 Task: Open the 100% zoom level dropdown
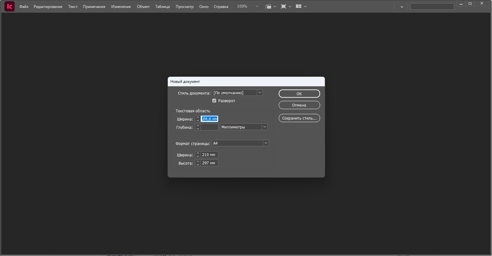[x=257, y=6]
